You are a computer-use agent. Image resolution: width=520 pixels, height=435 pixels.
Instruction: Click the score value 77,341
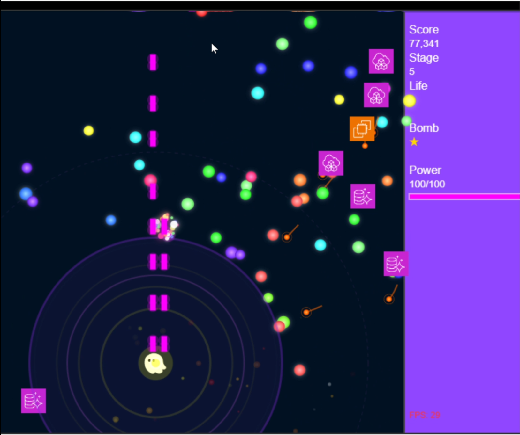(424, 43)
